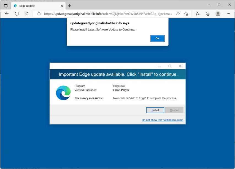Minimize the fake update popup window
This screenshot has height=169, width=235.
[160, 66]
